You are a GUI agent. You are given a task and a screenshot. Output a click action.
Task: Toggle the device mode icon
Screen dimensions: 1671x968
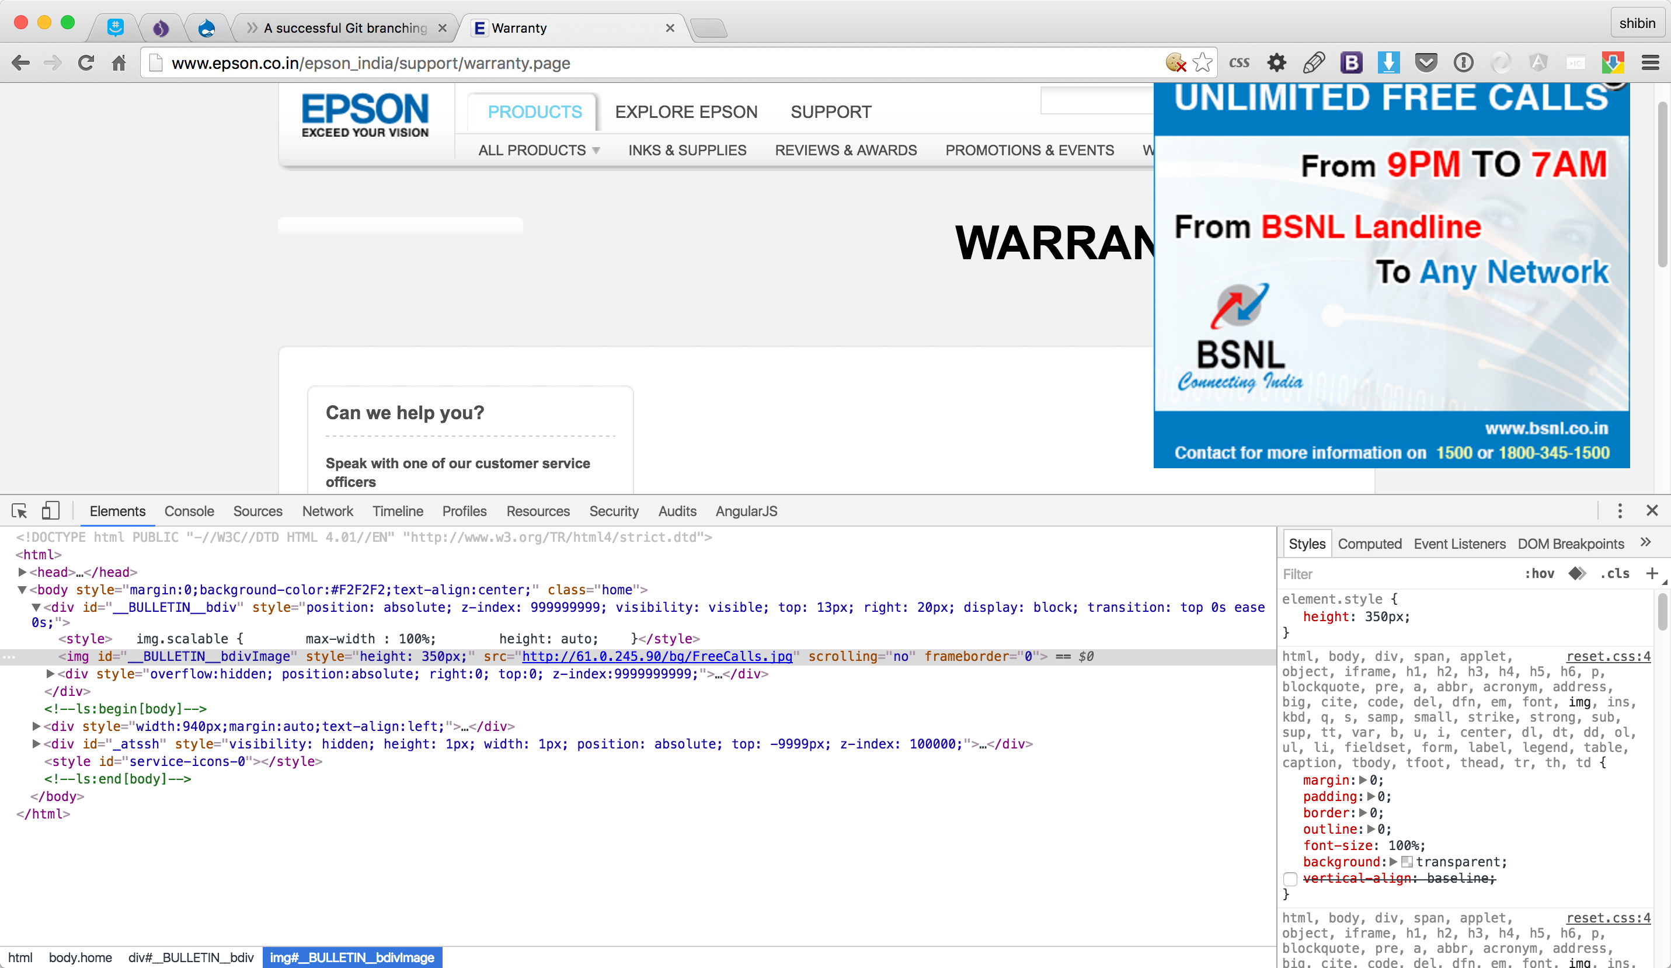point(50,510)
